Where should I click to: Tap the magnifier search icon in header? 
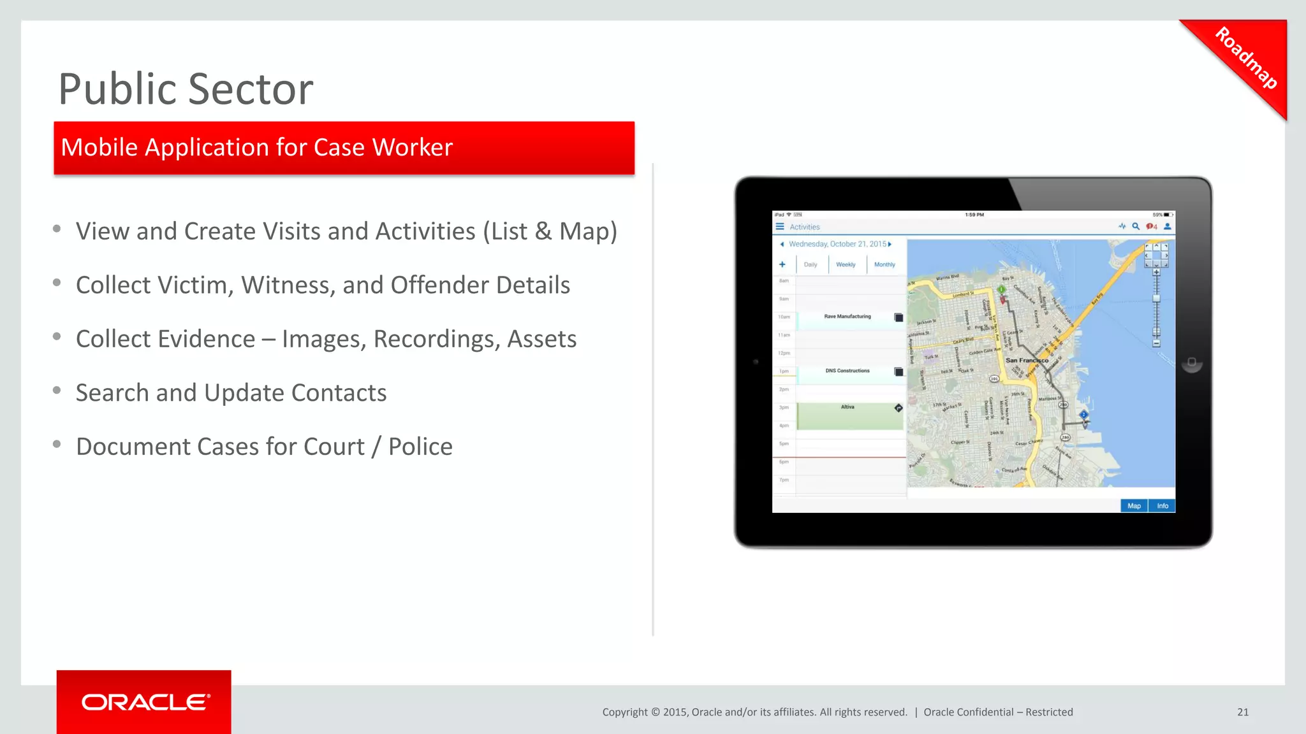coord(1136,226)
